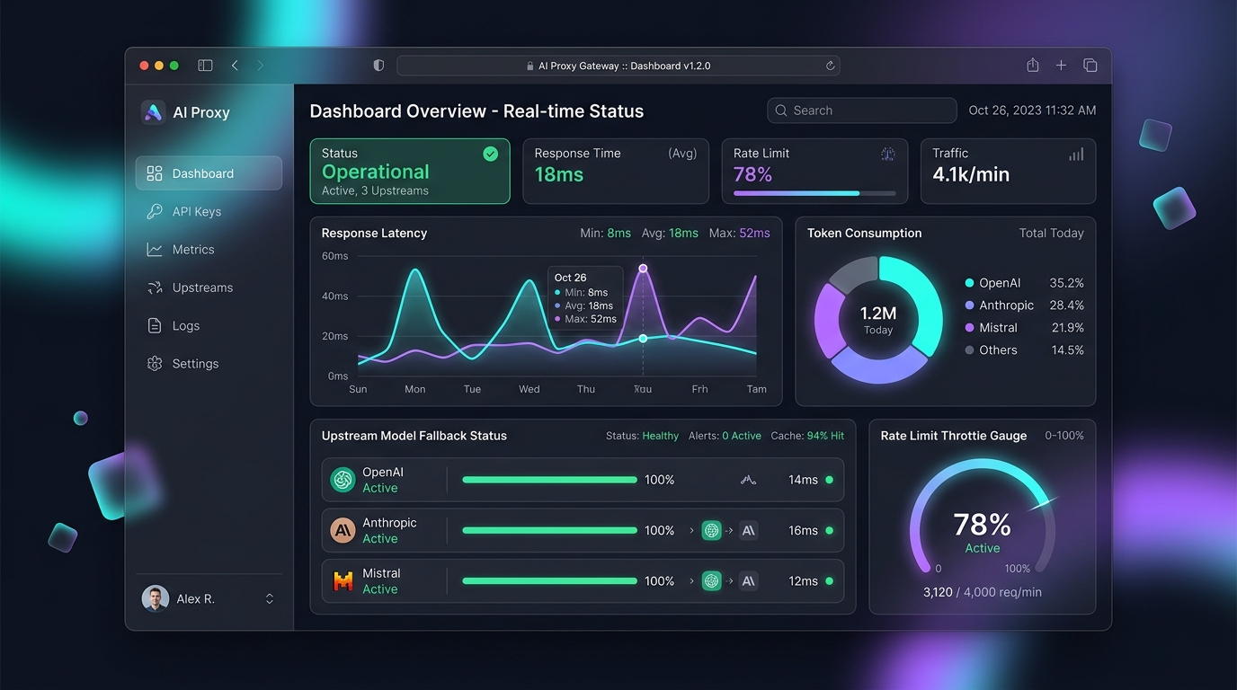Viewport: 1237px width, 690px height.
Task: Click the dashboard Search field
Action: pyautogui.click(x=861, y=111)
